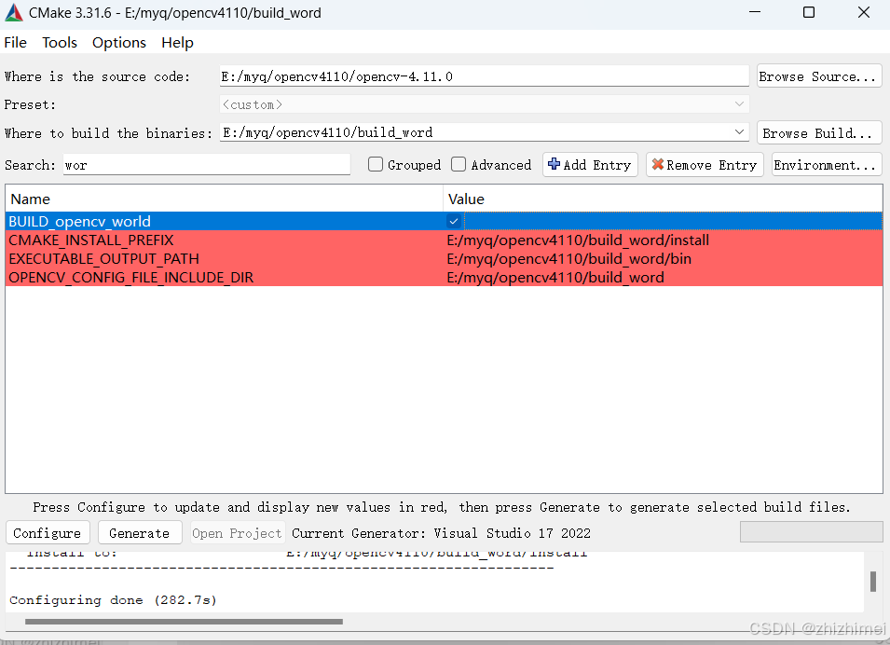This screenshot has width=890, height=645.
Task: Click the 'Current Generator: Visual Studio 17 2022' text
Action: coord(441,533)
